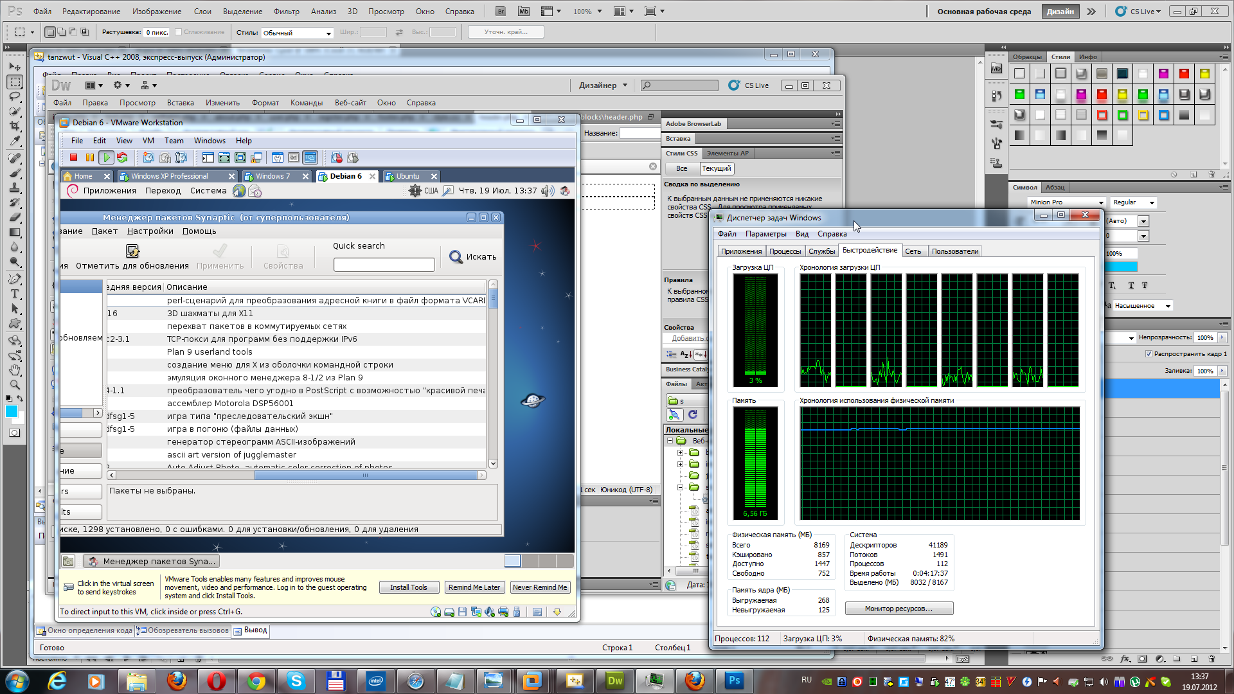Switch CSS styles to Current mode
Viewport: 1234px width, 694px height.
click(716, 168)
